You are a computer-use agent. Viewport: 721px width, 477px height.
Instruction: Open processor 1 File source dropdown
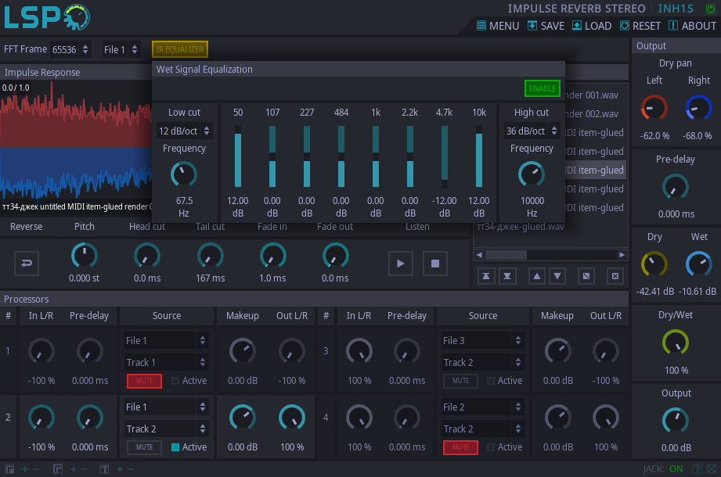point(166,340)
